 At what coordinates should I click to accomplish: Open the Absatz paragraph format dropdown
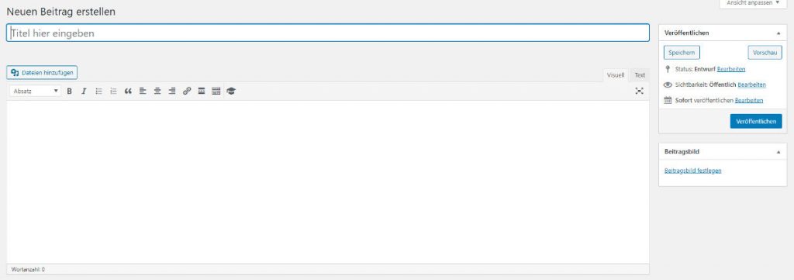(x=35, y=92)
